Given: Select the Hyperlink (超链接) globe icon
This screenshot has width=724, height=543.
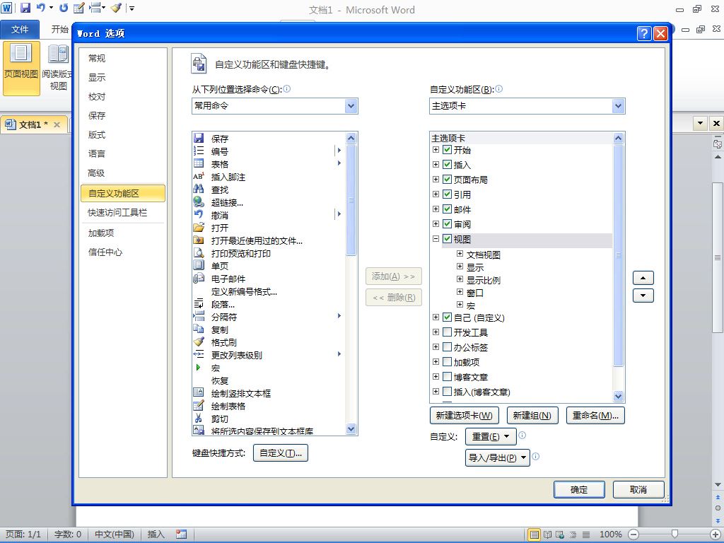Looking at the screenshot, I should click(199, 202).
